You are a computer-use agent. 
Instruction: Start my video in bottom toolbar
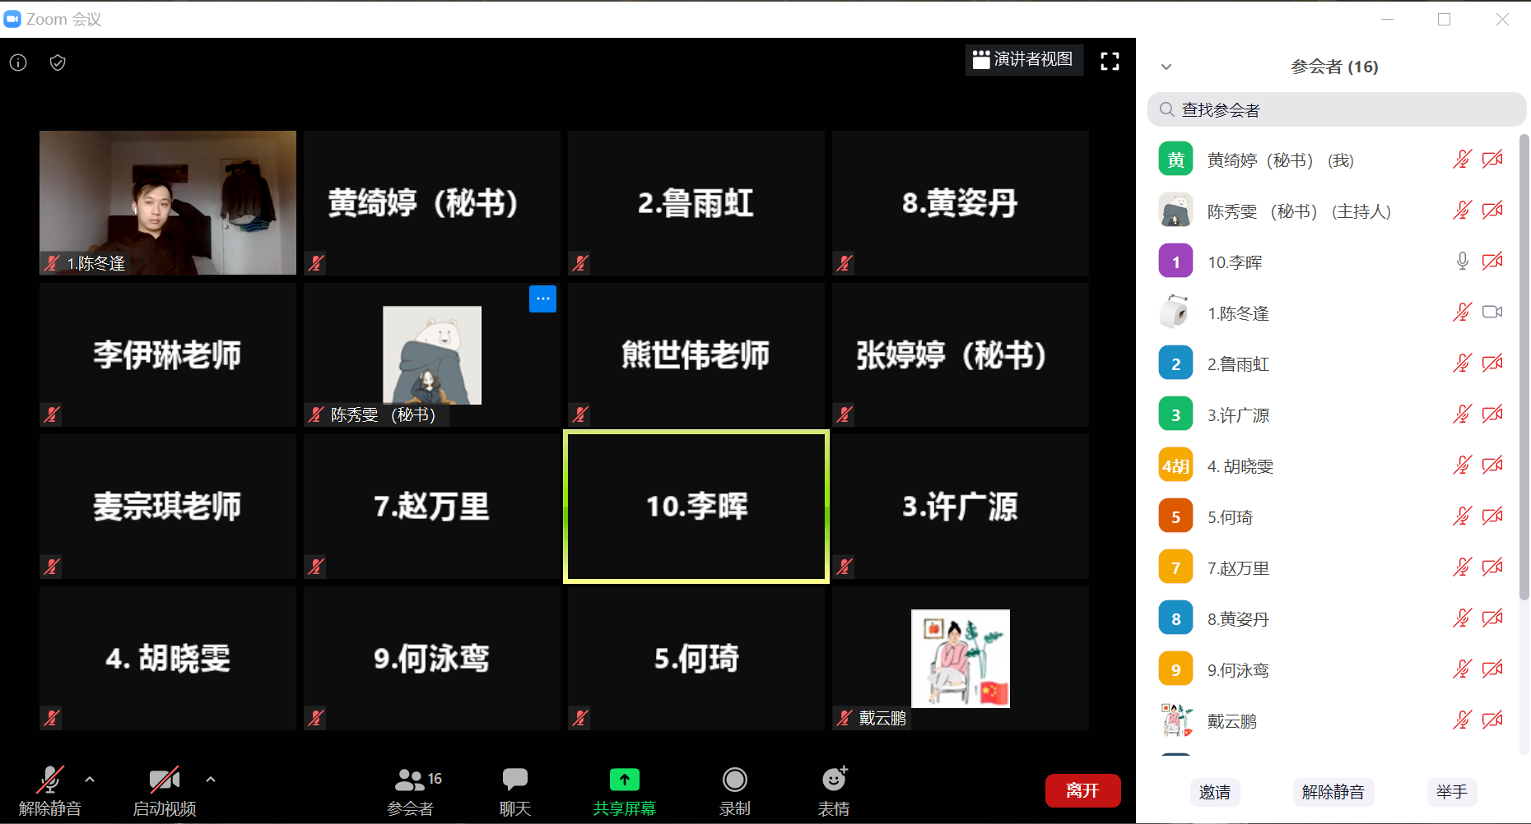coord(164,791)
